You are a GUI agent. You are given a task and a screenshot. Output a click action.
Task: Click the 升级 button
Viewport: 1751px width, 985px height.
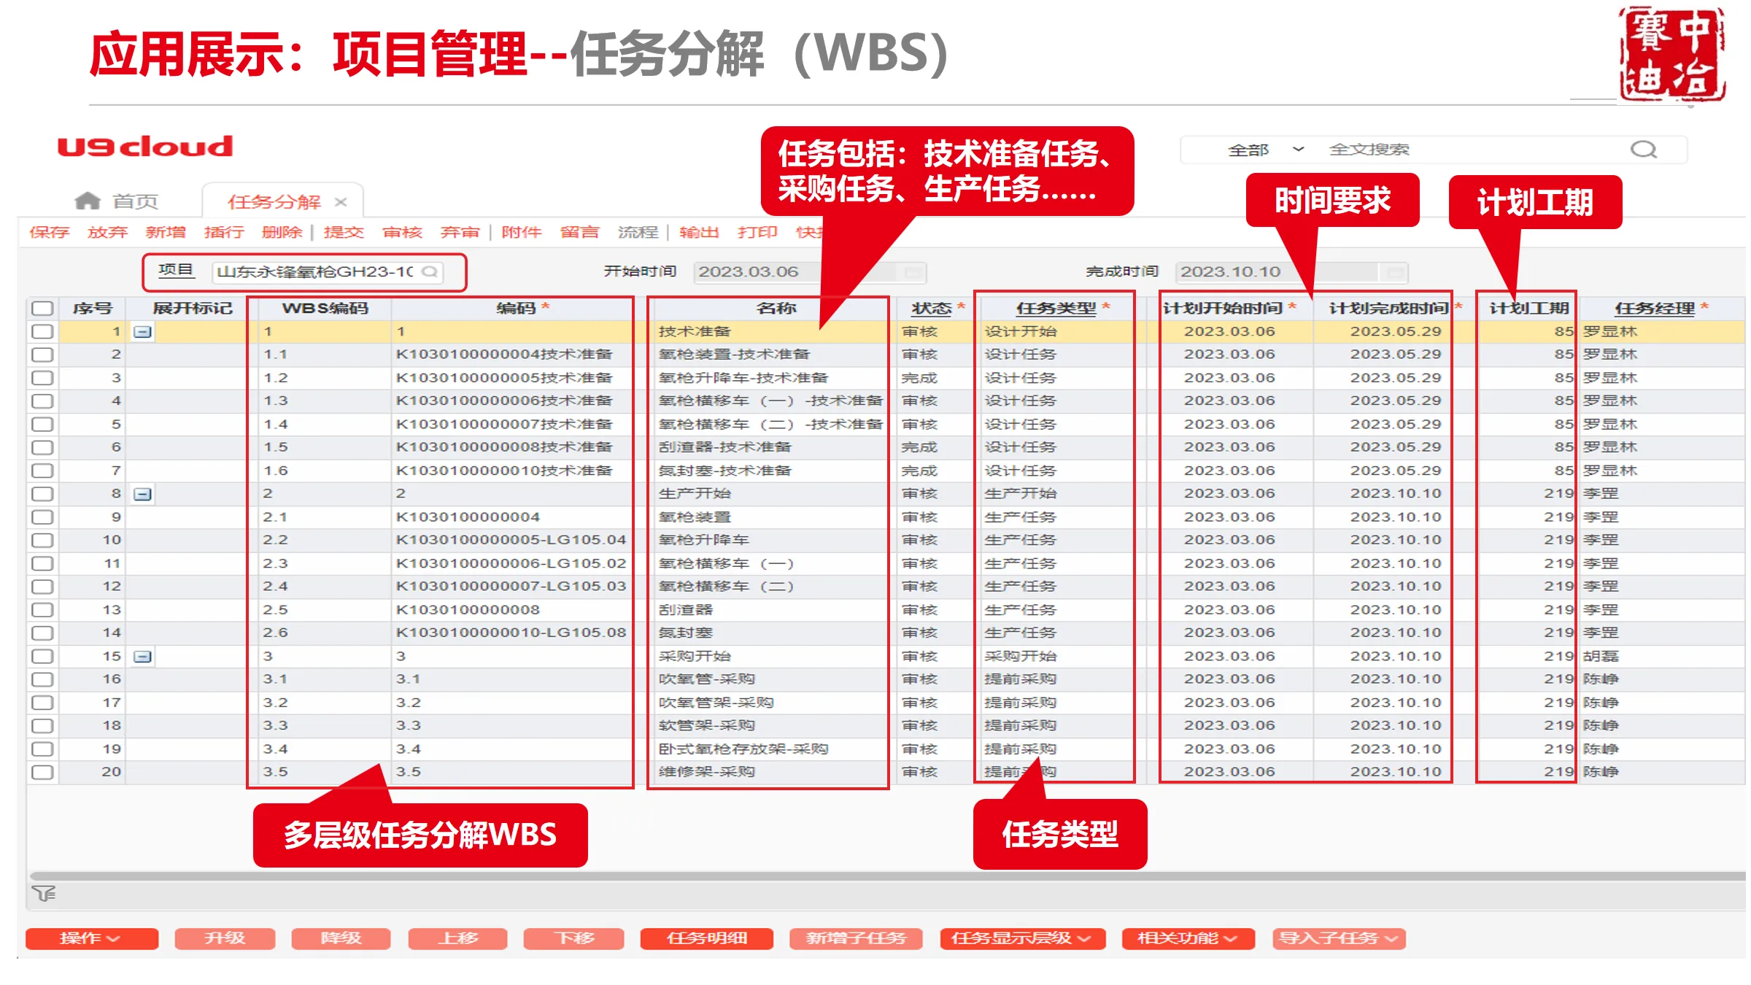click(225, 938)
